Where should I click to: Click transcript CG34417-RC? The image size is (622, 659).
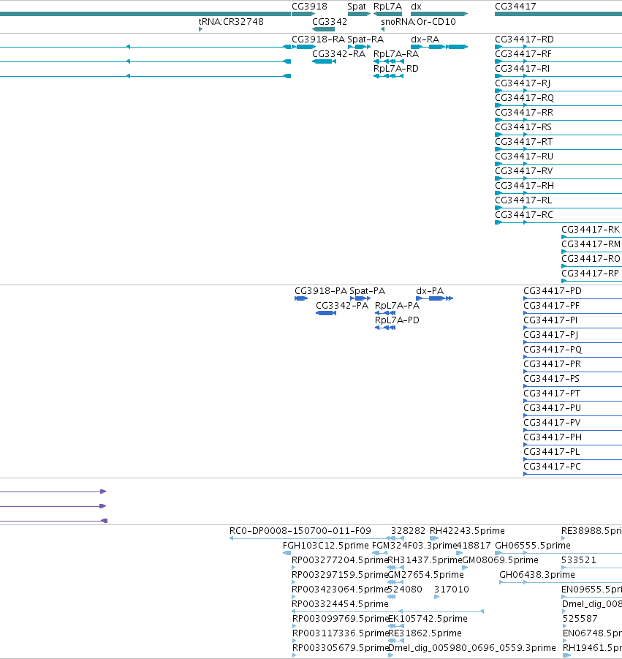[x=524, y=215]
